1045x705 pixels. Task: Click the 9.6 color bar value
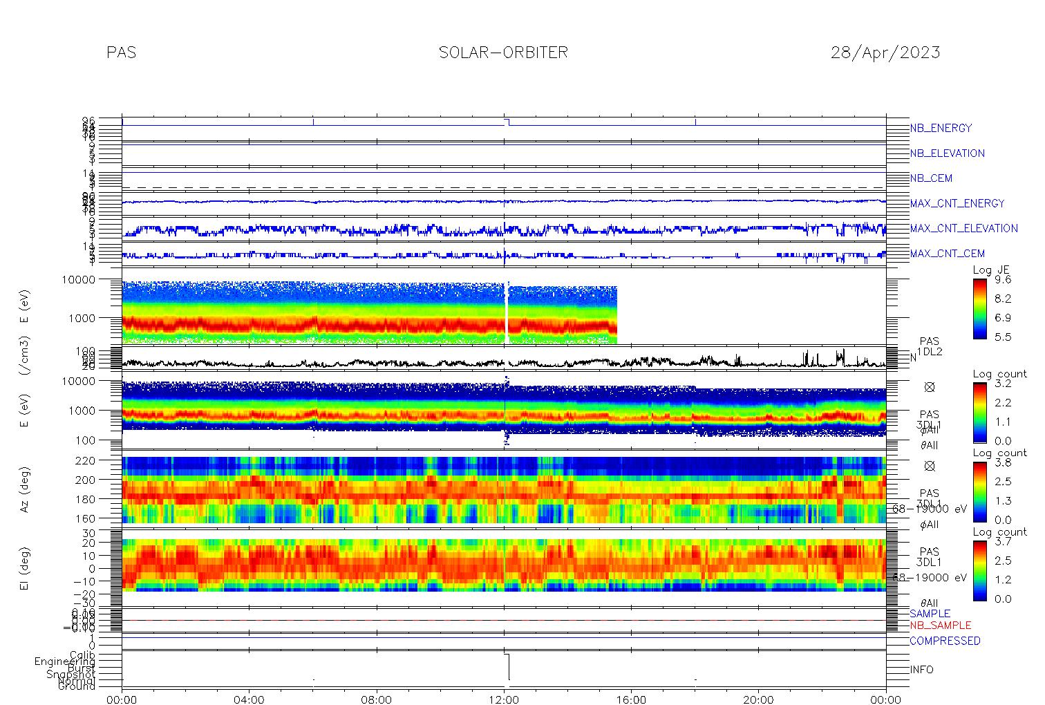click(x=1003, y=280)
